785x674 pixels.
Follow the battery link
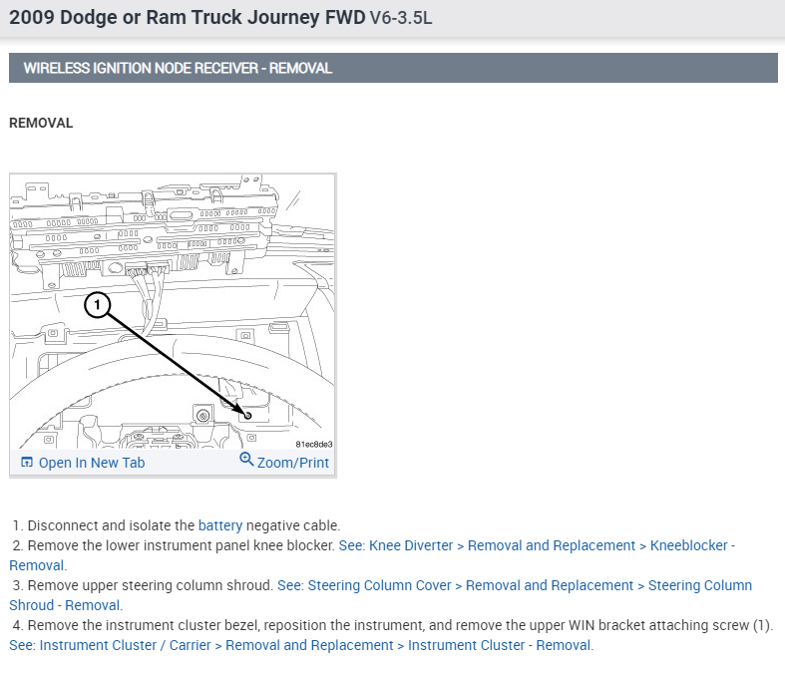click(220, 525)
